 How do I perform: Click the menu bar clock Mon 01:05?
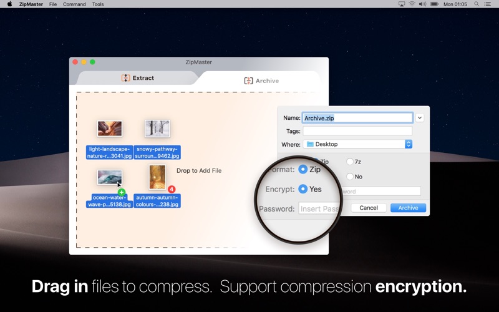click(x=455, y=4)
